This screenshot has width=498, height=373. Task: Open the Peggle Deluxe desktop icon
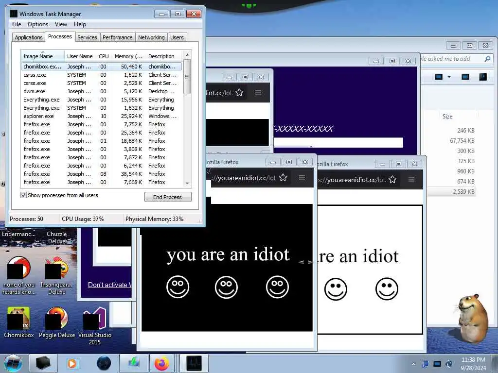57,323
